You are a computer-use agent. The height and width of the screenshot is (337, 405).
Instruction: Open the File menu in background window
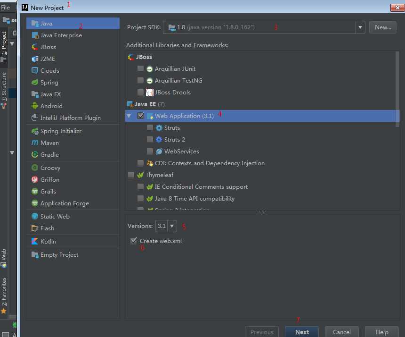(6, 8)
